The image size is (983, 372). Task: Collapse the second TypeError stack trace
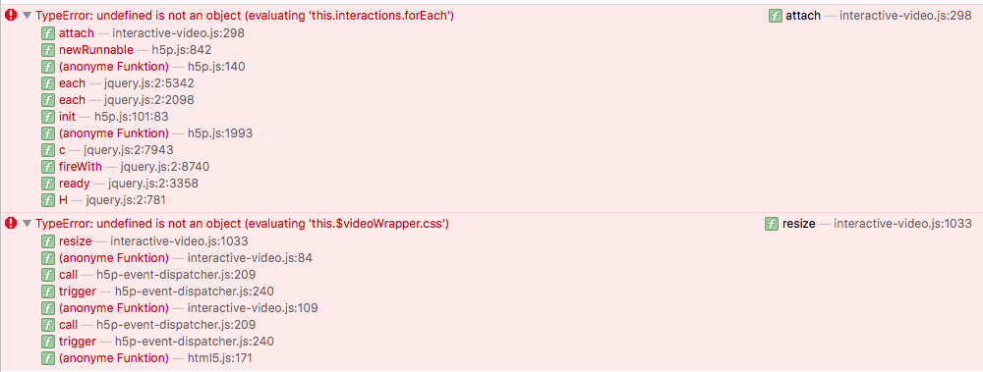[x=27, y=224]
